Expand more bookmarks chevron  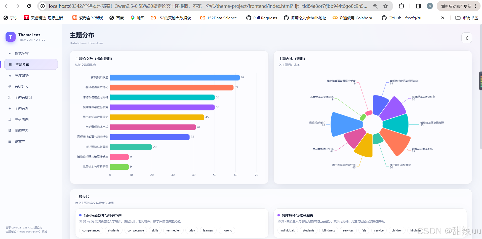[443, 18]
